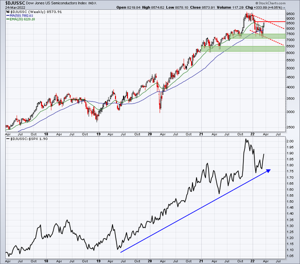Click the 2500 price axis label
300x264 pixels.
[x=290, y=127]
